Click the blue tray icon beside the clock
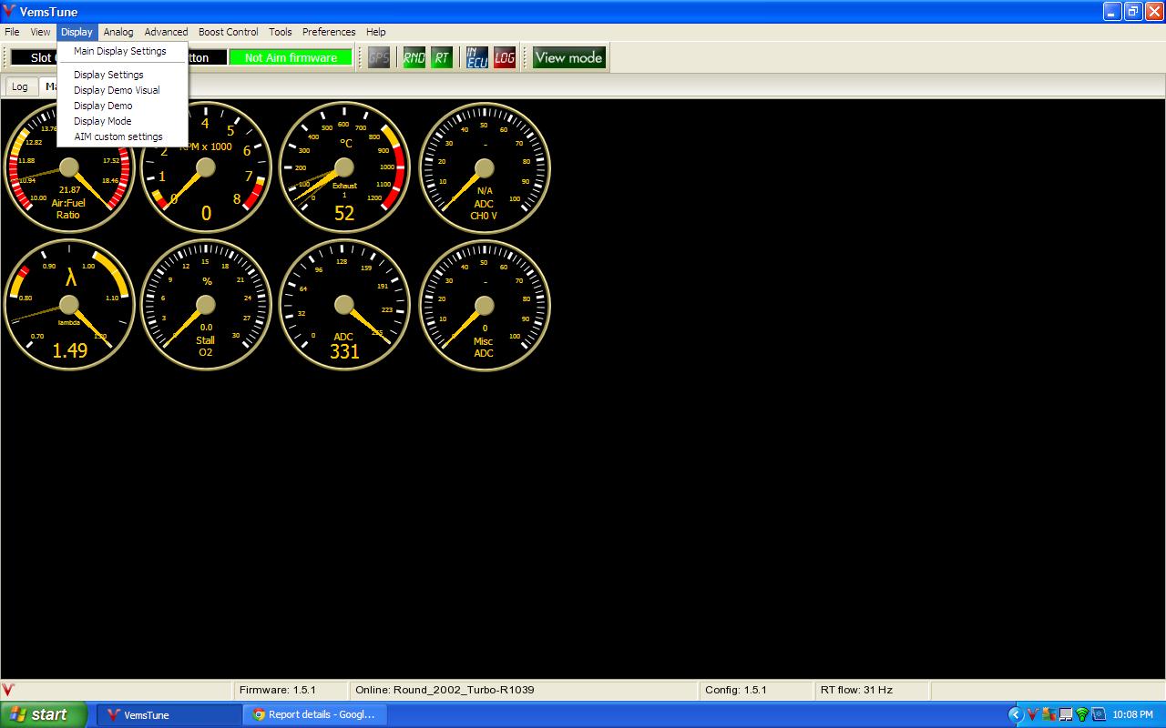The image size is (1166, 728). [1098, 714]
